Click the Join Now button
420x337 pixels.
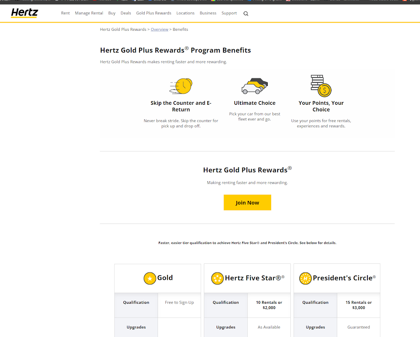click(x=247, y=203)
